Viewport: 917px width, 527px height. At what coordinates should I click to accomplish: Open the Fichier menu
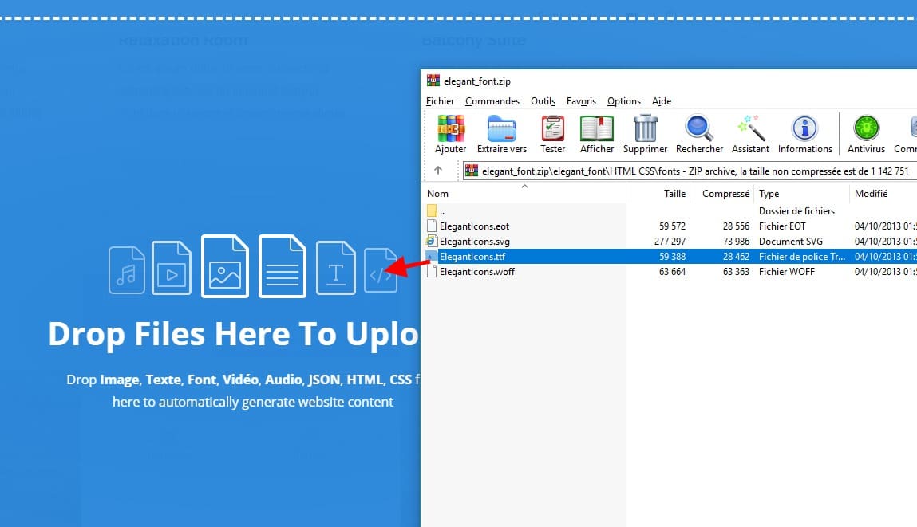[x=440, y=101]
